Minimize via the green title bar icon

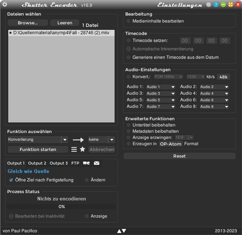(223, 4)
